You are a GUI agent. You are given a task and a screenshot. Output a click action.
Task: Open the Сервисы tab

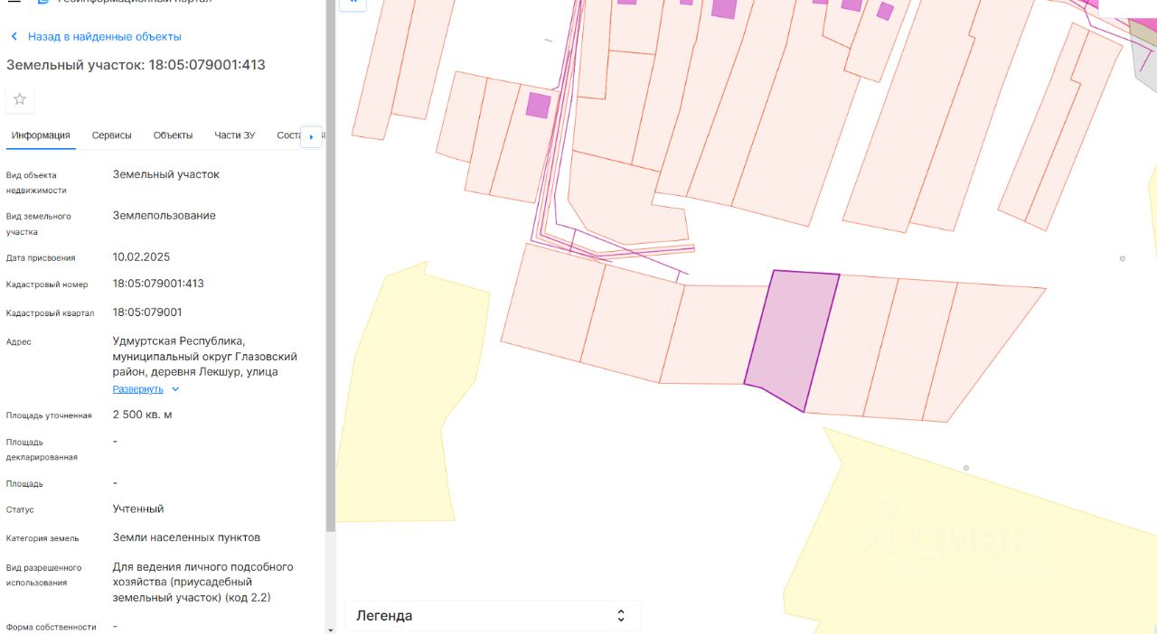[111, 135]
